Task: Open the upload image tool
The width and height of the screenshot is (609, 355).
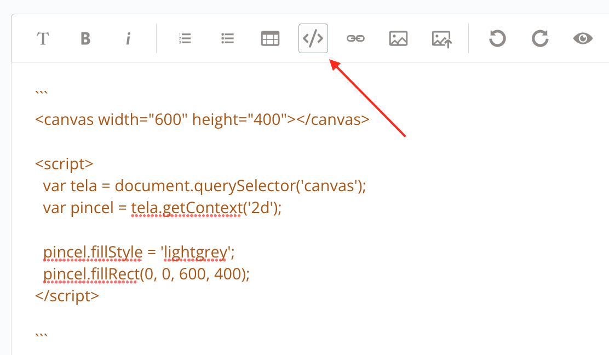Action: pyautogui.click(x=441, y=39)
